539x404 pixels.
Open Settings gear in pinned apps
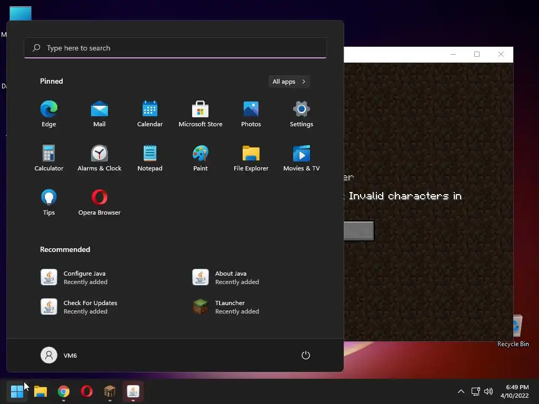[x=302, y=114]
